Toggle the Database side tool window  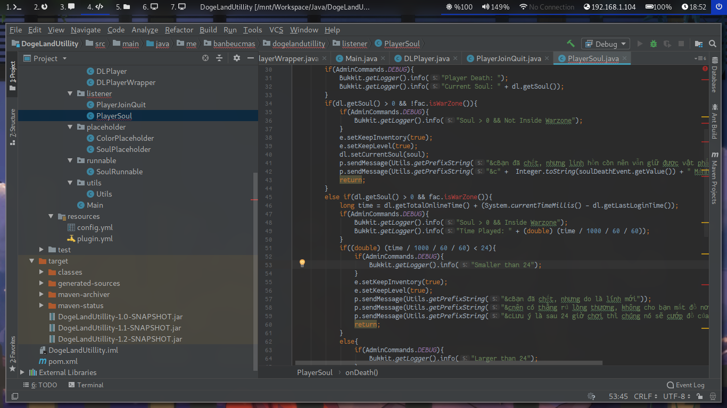point(714,79)
